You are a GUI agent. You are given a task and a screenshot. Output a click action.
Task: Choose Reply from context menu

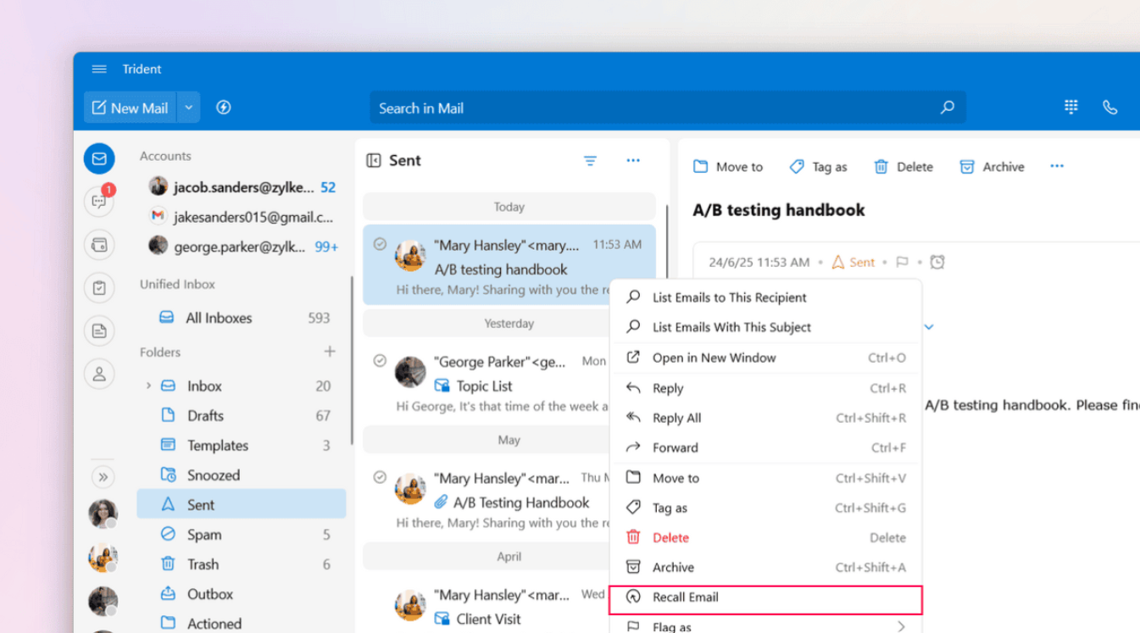click(x=765, y=388)
